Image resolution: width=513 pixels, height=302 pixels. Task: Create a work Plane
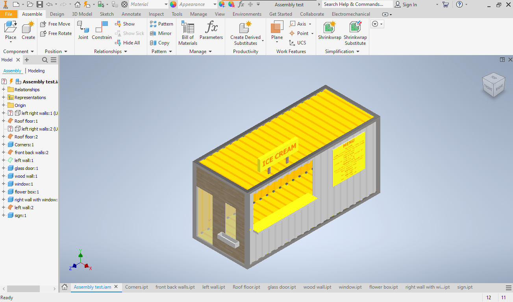coord(277,31)
